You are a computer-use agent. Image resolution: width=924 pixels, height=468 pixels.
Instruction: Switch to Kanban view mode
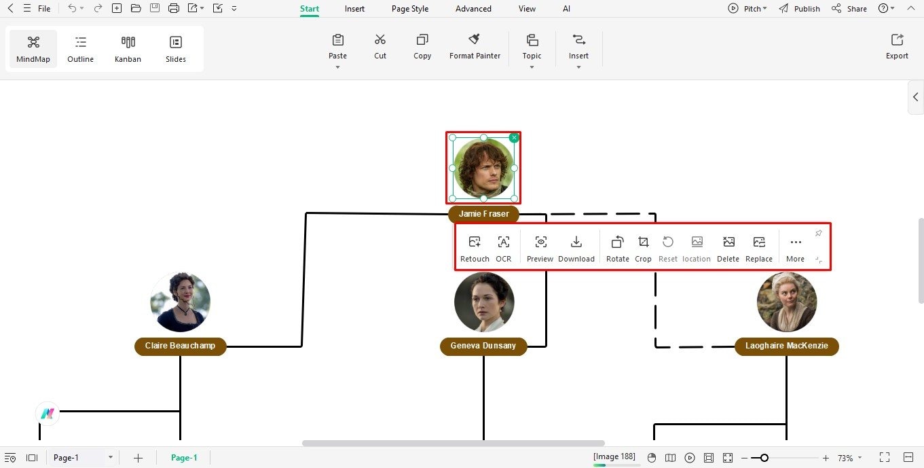pos(128,49)
